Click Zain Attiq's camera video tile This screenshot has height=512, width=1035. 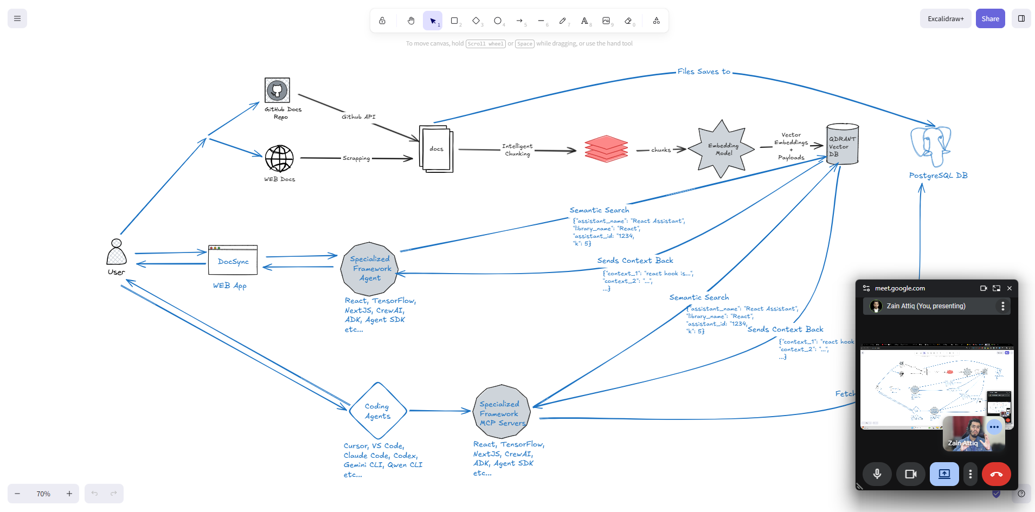[x=973, y=433]
